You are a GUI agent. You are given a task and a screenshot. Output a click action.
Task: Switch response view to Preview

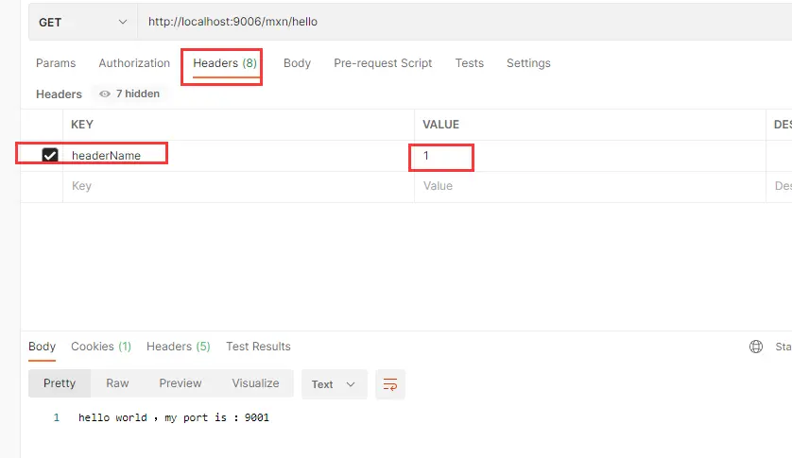(x=181, y=383)
